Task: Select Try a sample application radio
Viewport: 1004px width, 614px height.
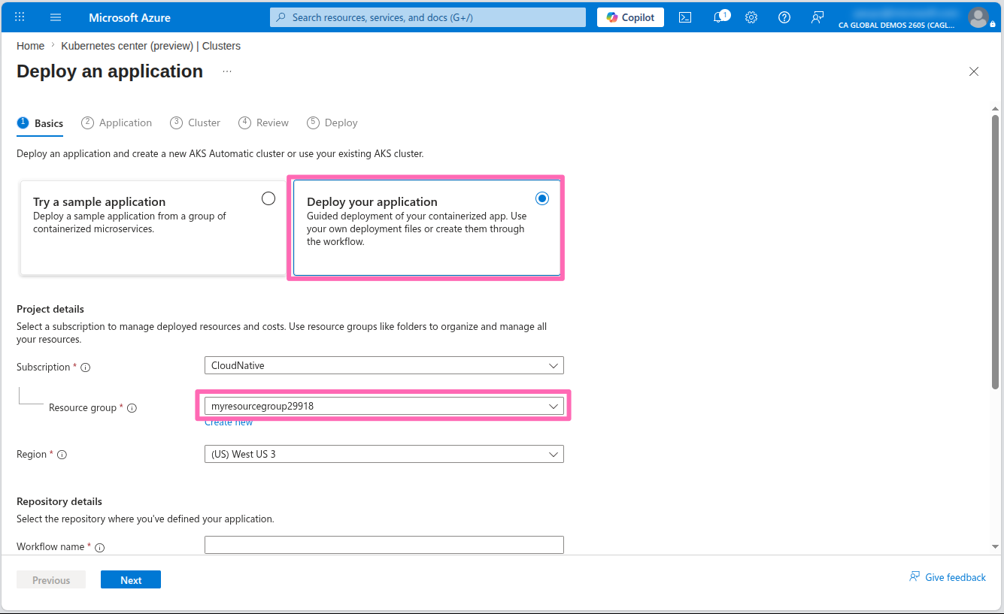Action: [x=268, y=198]
